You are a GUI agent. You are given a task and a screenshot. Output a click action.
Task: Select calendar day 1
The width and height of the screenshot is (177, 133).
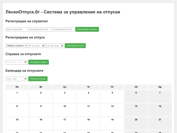click(x=17, y=97)
